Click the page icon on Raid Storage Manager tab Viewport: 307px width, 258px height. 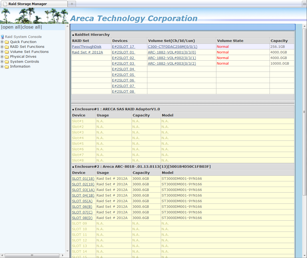point(5,4)
